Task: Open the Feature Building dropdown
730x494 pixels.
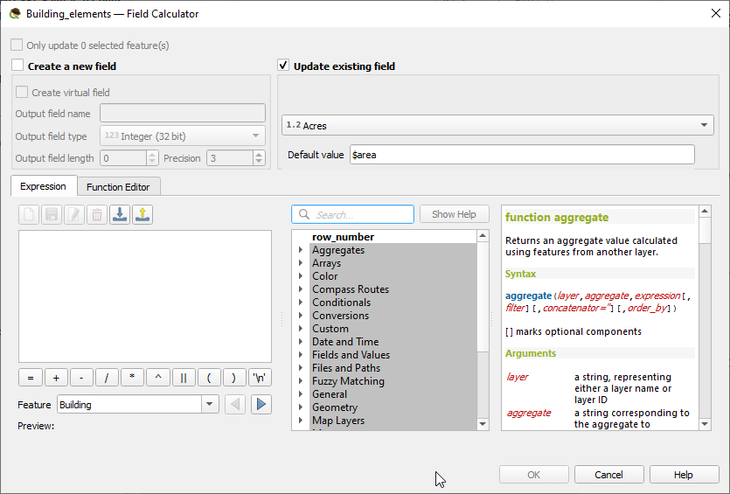Action: point(138,404)
